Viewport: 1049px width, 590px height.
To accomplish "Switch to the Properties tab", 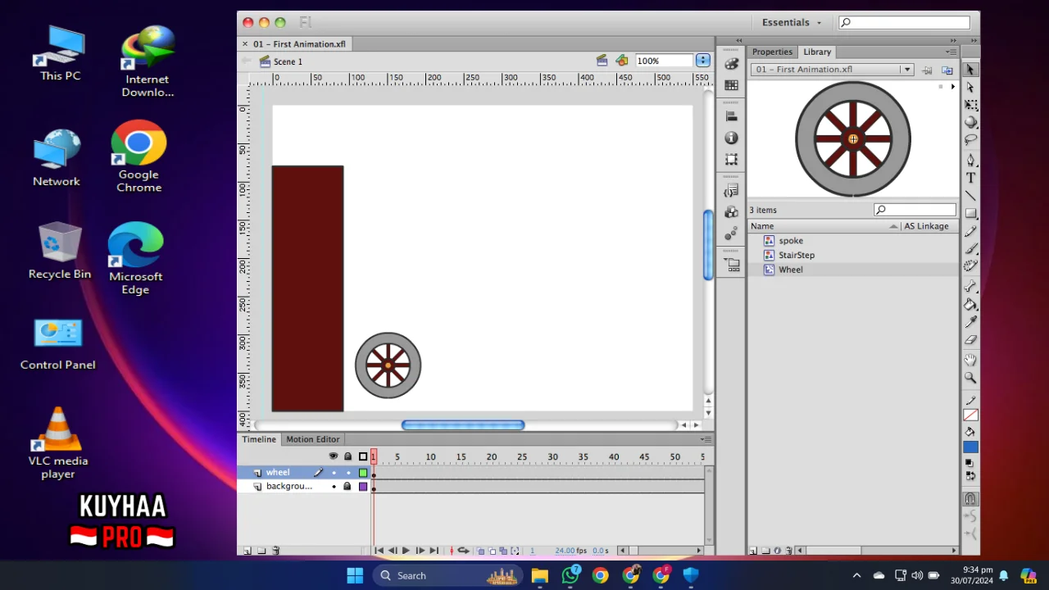I will pos(772,52).
